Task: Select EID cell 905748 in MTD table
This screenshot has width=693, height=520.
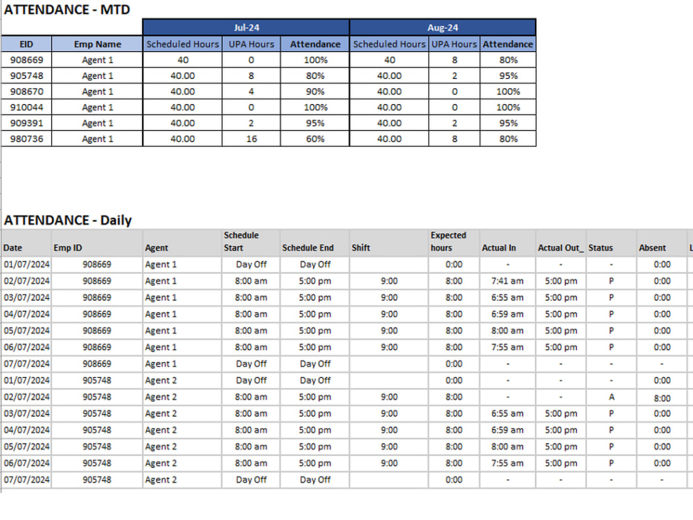Action: 26,76
